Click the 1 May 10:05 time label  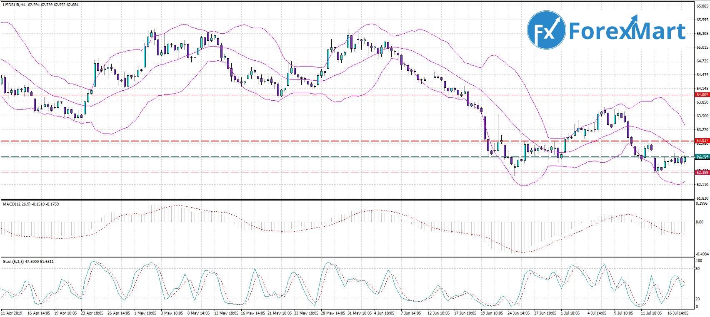point(145,312)
